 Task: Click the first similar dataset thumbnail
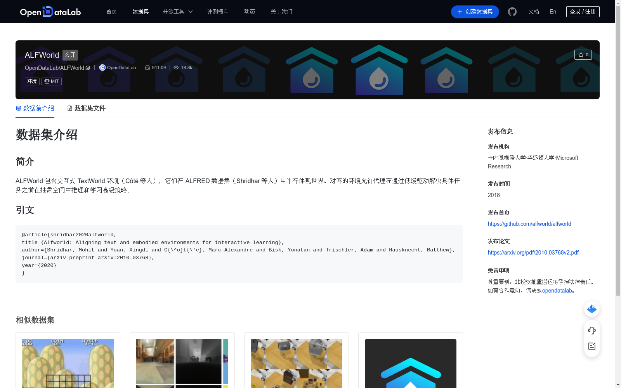pyautogui.click(x=68, y=363)
